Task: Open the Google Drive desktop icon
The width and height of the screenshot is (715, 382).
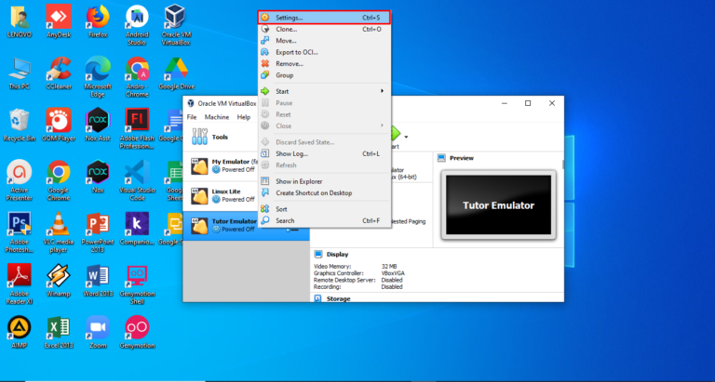Action: click(x=177, y=73)
